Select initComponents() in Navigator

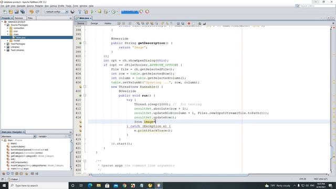coord(19,162)
